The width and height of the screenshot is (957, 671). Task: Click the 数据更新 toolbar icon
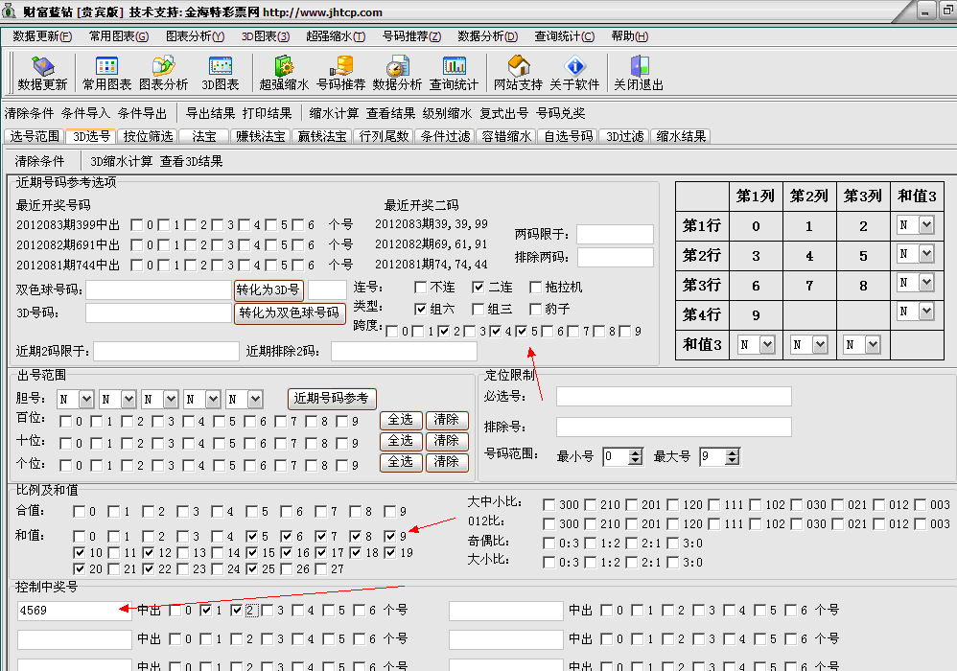[x=42, y=73]
